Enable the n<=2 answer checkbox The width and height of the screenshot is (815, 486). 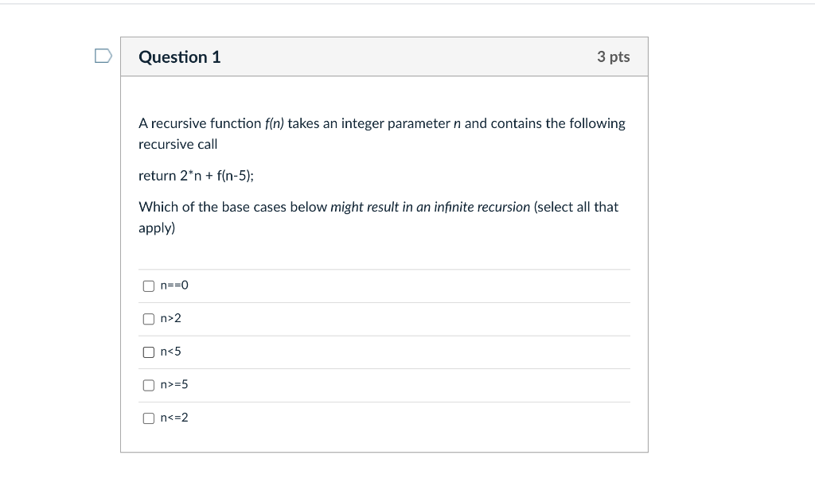148,417
